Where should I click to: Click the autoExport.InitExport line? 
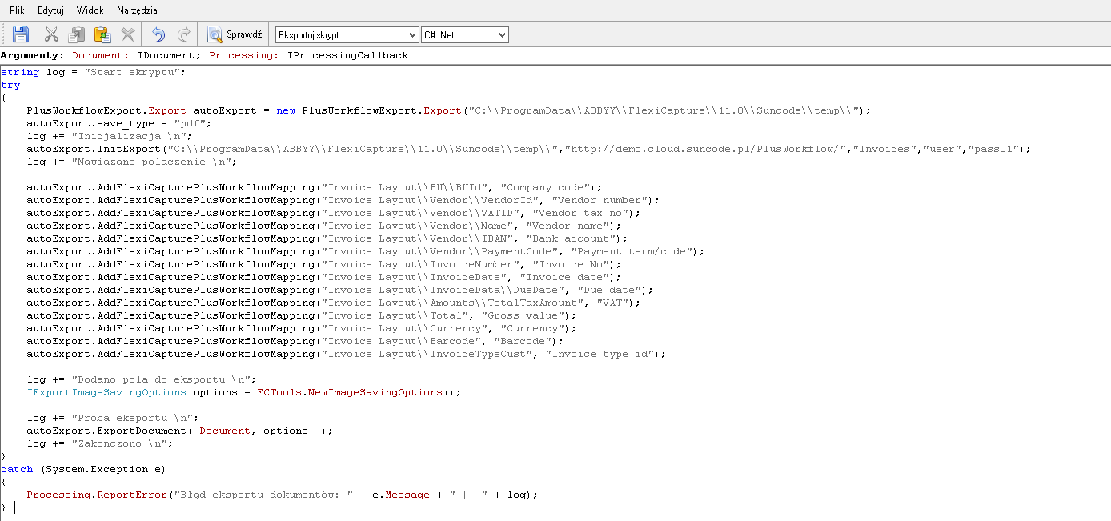tap(529, 149)
